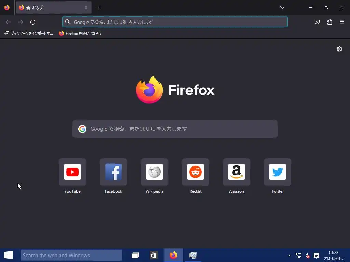Expand the list all tabs chevron
Screen dimensions: 350x262
click(x=282, y=8)
